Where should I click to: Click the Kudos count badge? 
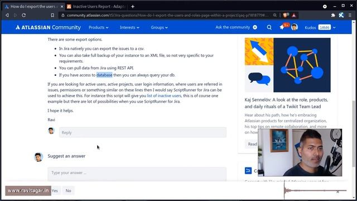coord(324,27)
